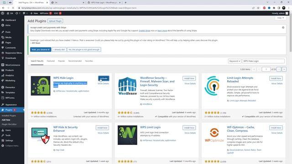
Task: Open More Details for Wordfence Security
Action: 190,84
